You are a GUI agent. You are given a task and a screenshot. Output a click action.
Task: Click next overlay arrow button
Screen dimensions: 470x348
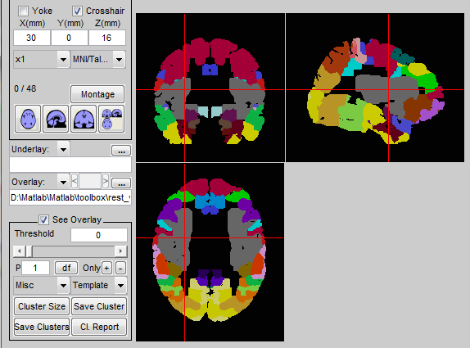click(105, 181)
